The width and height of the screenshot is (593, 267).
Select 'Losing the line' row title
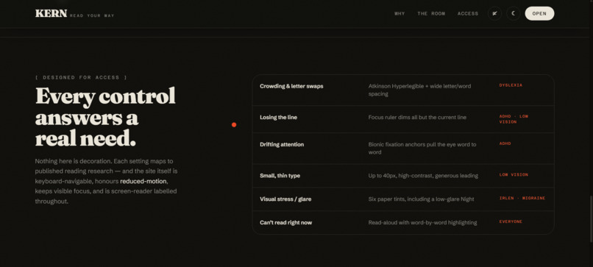point(278,117)
